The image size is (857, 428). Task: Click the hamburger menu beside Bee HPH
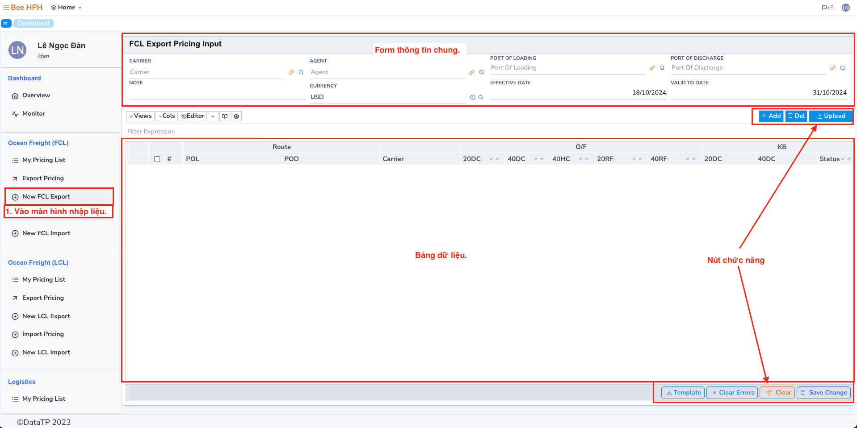point(6,7)
